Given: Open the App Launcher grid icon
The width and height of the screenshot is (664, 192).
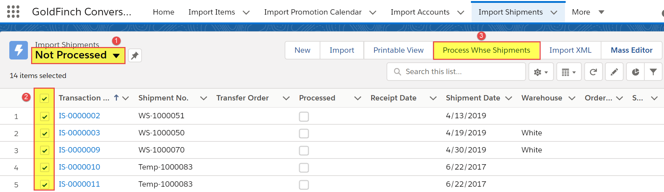Looking at the screenshot, I should 13,12.
